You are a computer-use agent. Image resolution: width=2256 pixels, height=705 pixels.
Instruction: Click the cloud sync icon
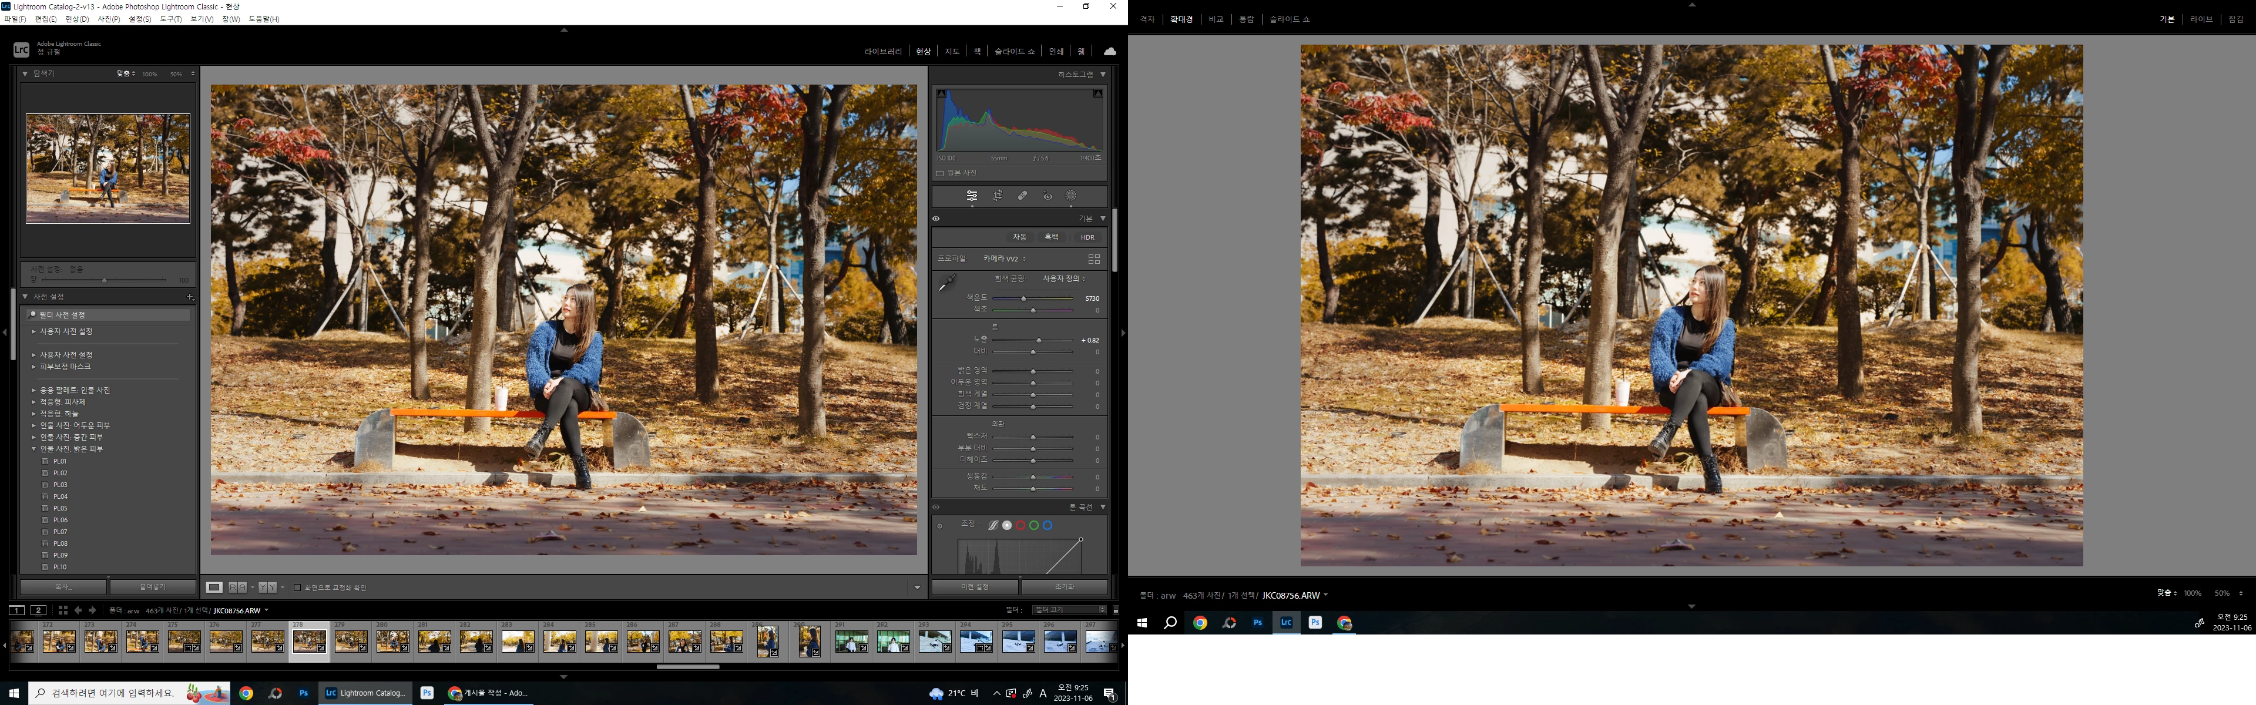point(1110,52)
